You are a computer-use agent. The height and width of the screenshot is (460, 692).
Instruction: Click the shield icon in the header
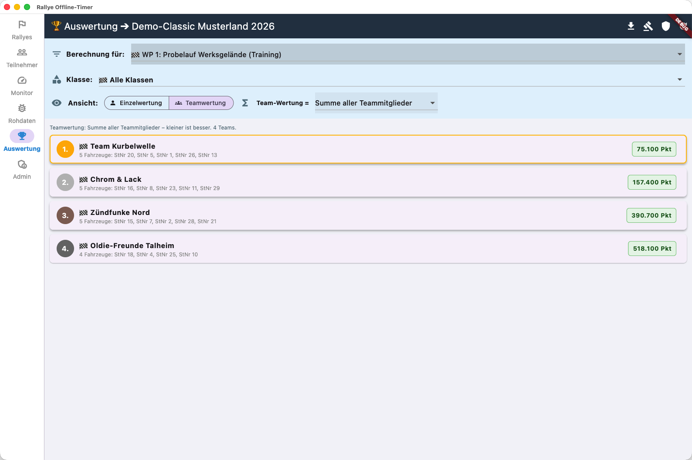(x=665, y=26)
